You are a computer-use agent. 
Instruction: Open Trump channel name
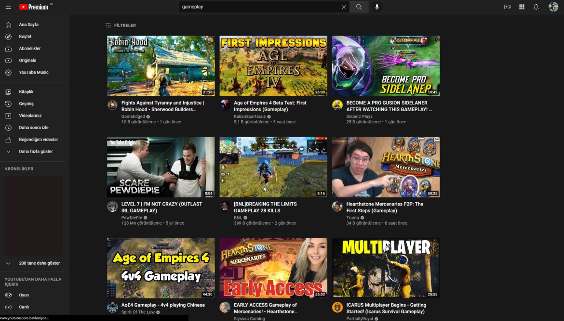coord(352,218)
